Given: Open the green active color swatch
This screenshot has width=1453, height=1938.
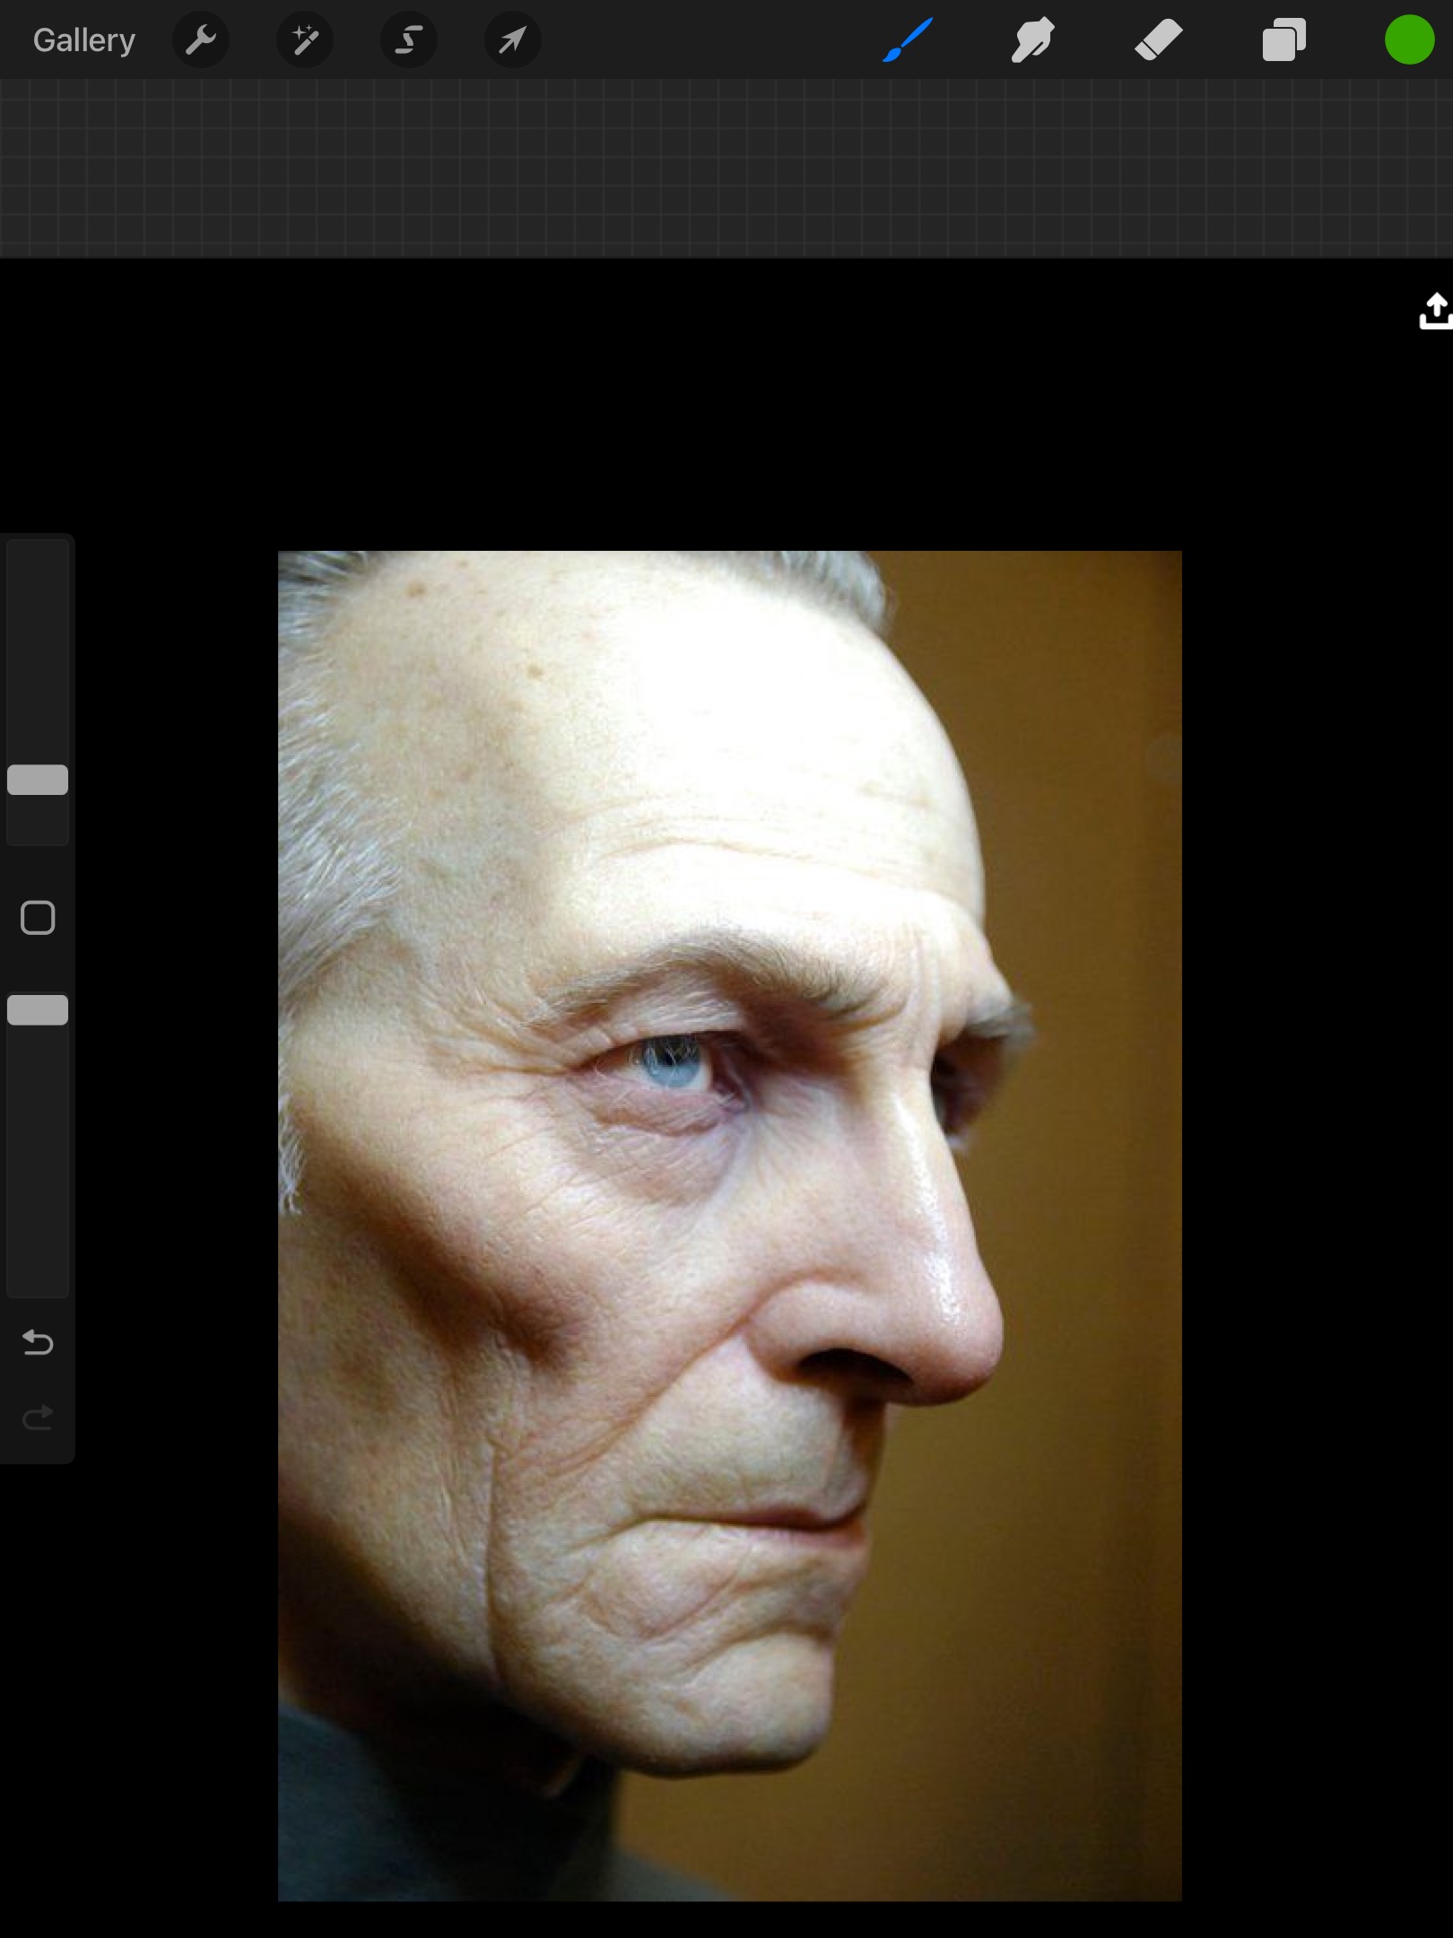Looking at the screenshot, I should [x=1409, y=40].
